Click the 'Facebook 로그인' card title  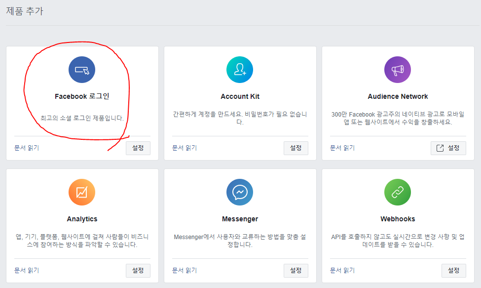[x=82, y=96]
